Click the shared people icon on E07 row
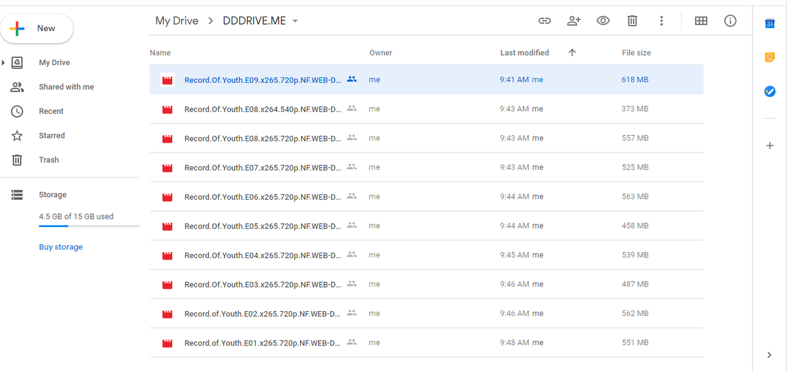 pyautogui.click(x=352, y=167)
